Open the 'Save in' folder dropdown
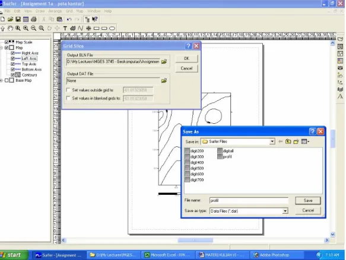346x260 pixels. 272,142
